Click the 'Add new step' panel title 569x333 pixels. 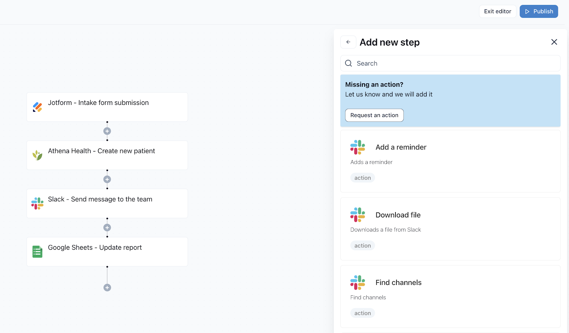click(389, 42)
